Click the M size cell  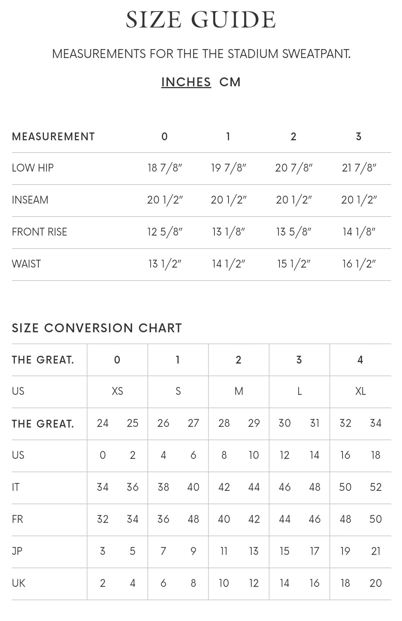239,391
